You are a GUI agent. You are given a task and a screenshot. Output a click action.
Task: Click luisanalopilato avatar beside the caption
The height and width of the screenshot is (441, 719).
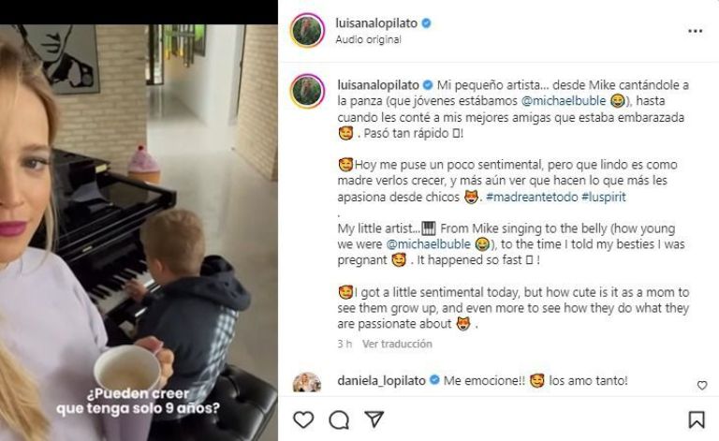click(307, 91)
